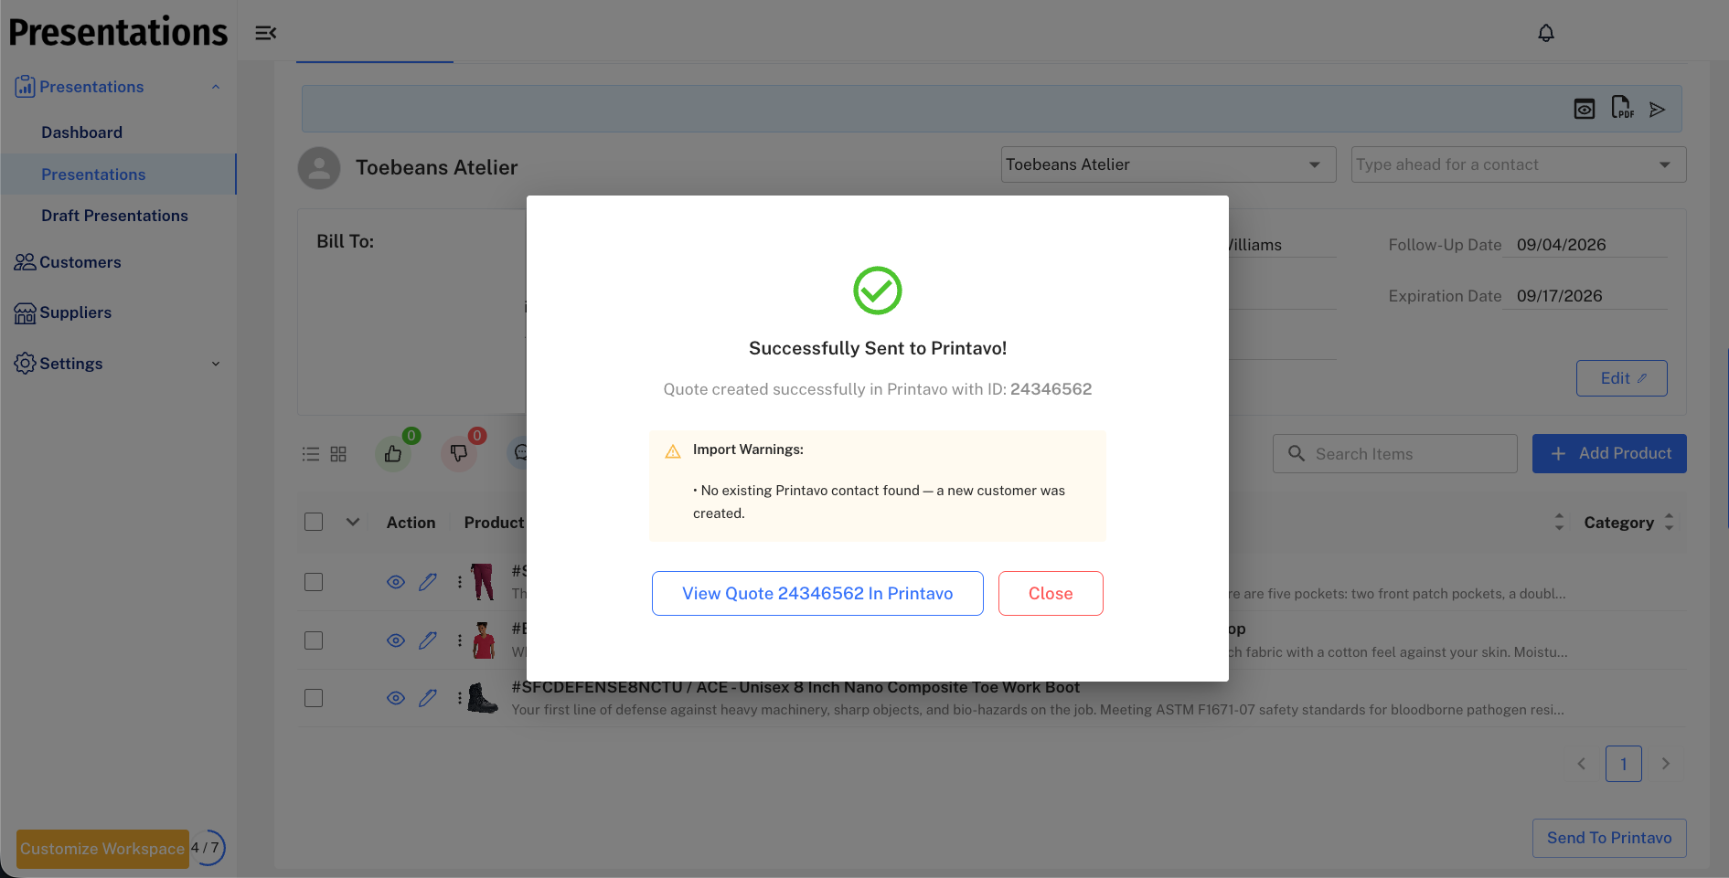Go to next page arrow
1729x878 pixels.
tap(1666, 764)
